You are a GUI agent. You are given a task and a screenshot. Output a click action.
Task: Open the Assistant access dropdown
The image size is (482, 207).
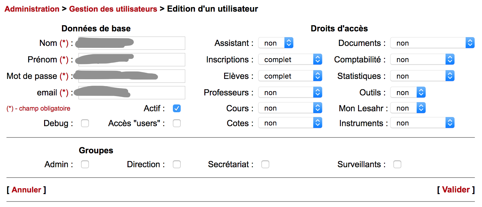(x=276, y=43)
